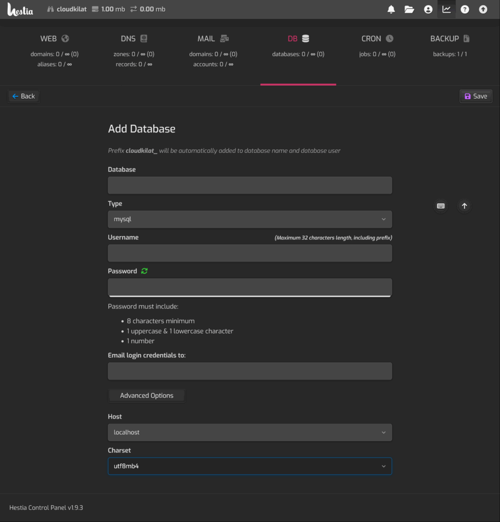Click 'backups: 1 / 1' text
This screenshot has width=500, height=522.
tap(450, 54)
